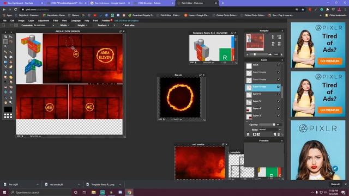Viewport: 349px width, 196px height.
Task: Click the Windows taskbar search box
Action: [x=40, y=192]
